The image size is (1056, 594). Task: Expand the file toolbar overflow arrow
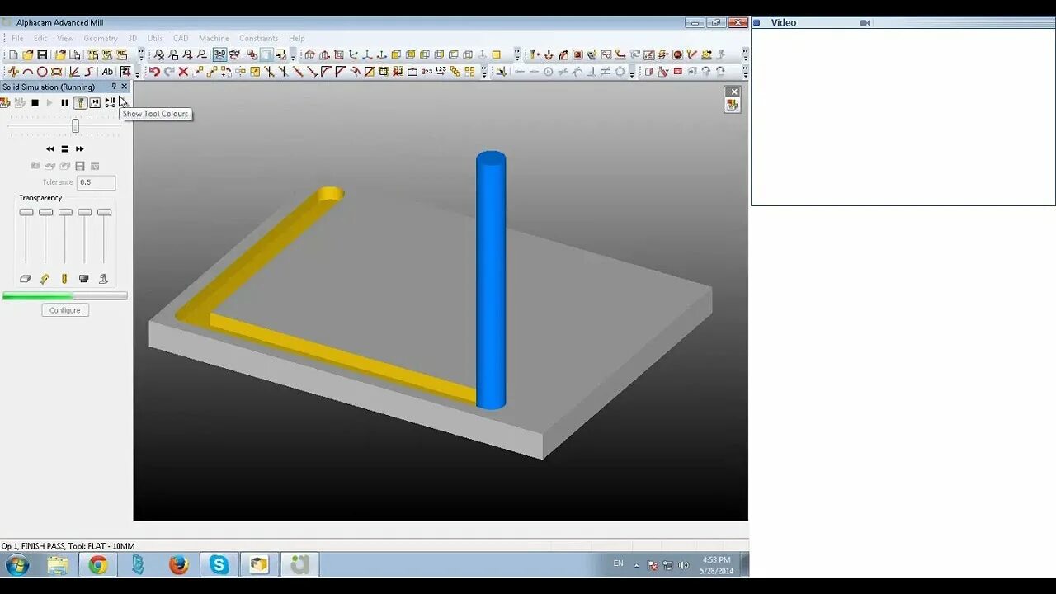[x=141, y=54]
